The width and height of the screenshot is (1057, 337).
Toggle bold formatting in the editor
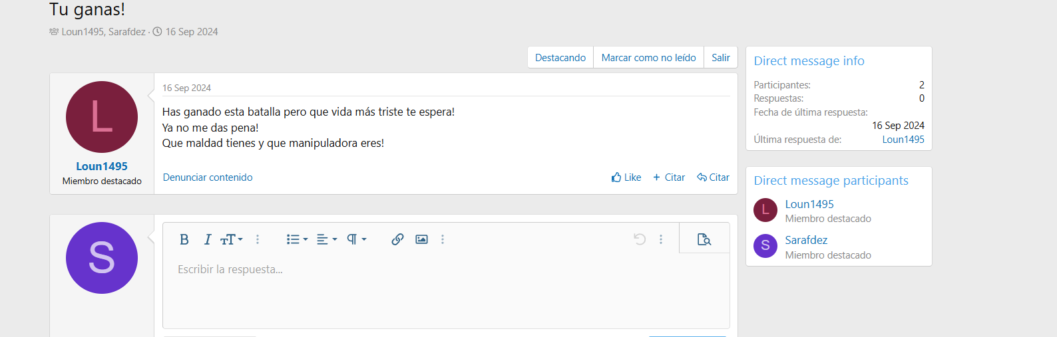[184, 239]
